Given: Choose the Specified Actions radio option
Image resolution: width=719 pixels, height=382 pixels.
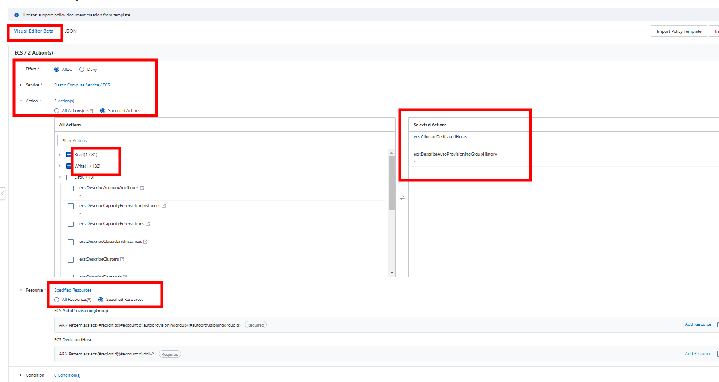Looking at the screenshot, I should (x=103, y=111).
